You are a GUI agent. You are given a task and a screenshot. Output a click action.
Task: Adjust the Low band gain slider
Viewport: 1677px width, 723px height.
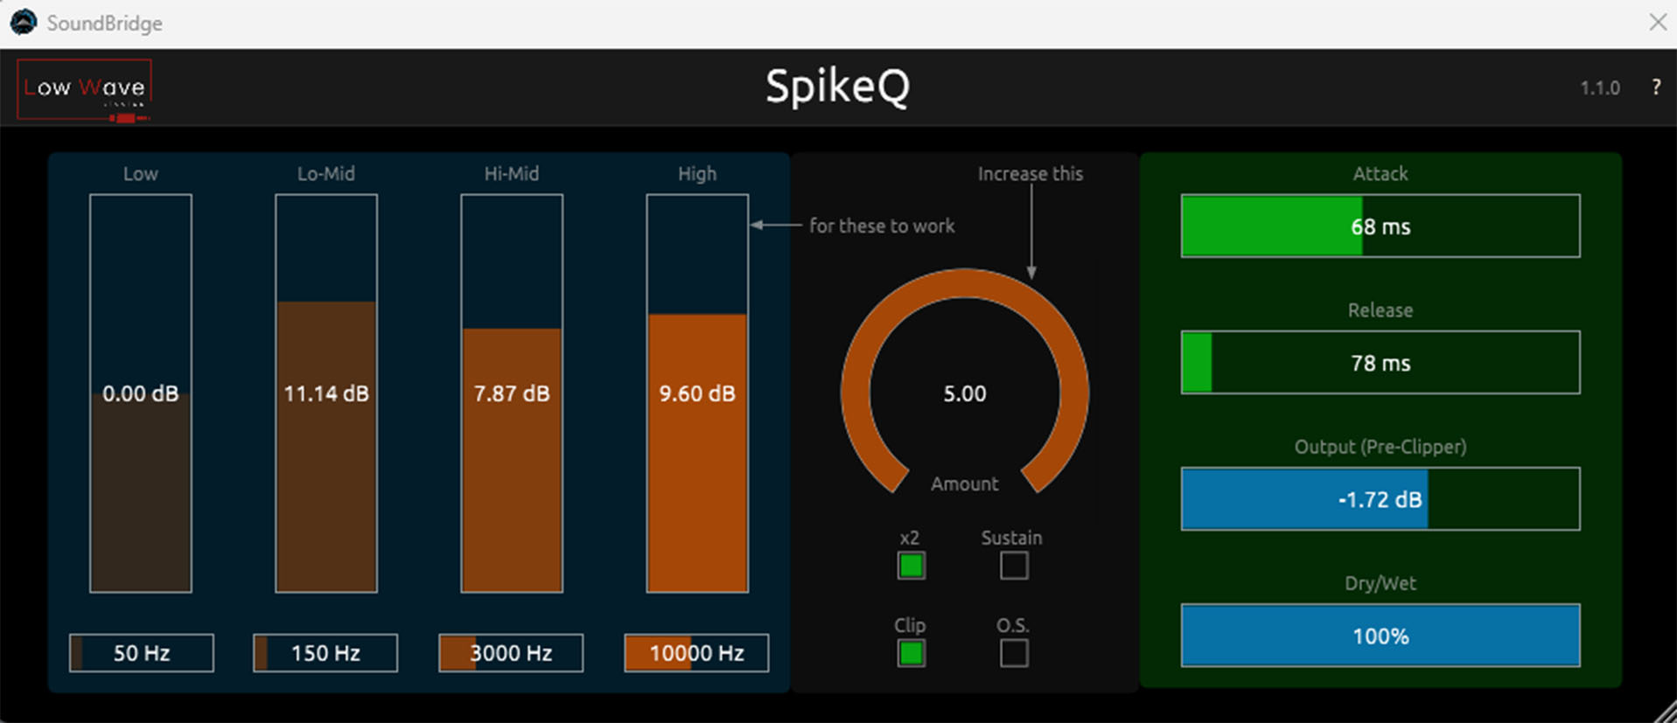pyautogui.click(x=141, y=393)
